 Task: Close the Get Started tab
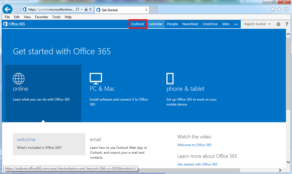click(x=146, y=10)
